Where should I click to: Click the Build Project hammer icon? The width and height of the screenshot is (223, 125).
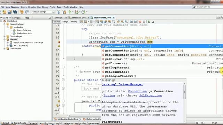(x=59, y=12)
